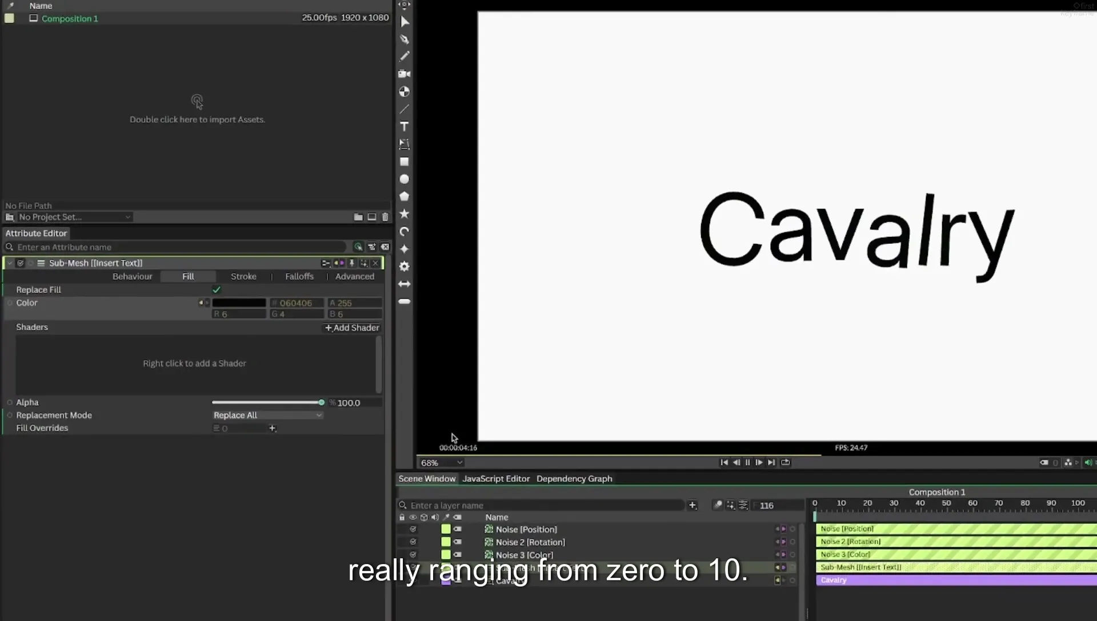This screenshot has height=621, width=1097.
Task: Click the trash icon in Assets panel
Action: tap(385, 217)
